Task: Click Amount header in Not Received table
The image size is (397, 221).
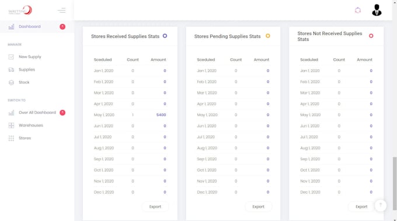Action: pyautogui.click(x=364, y=59)
